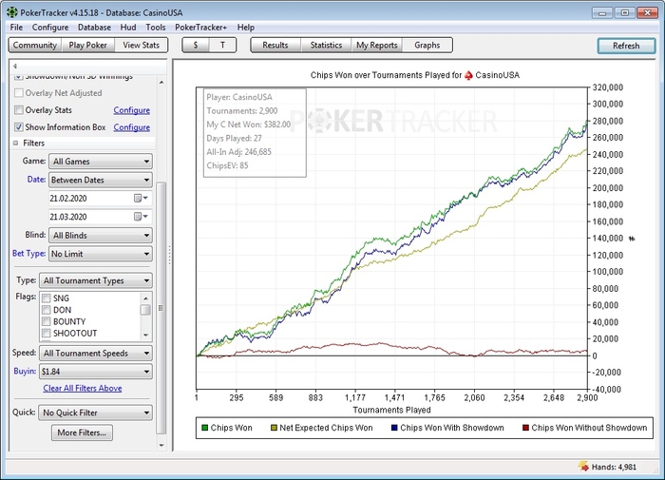Open the Results tab
Image resolution: width=665 pixels, height=480 pixels.
click(x=275, y=45)
